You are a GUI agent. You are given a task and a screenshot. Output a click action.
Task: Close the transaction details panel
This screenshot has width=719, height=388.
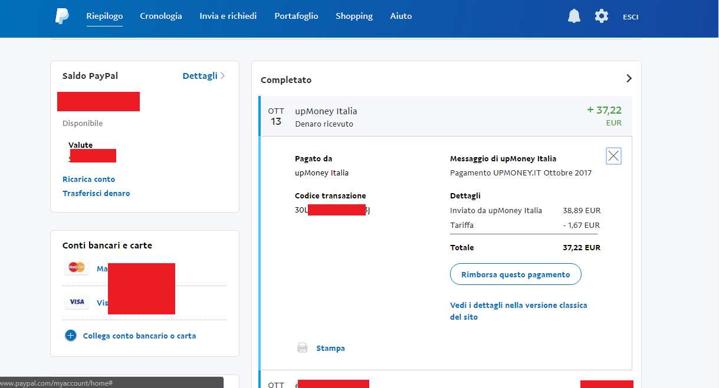(613, 156)
